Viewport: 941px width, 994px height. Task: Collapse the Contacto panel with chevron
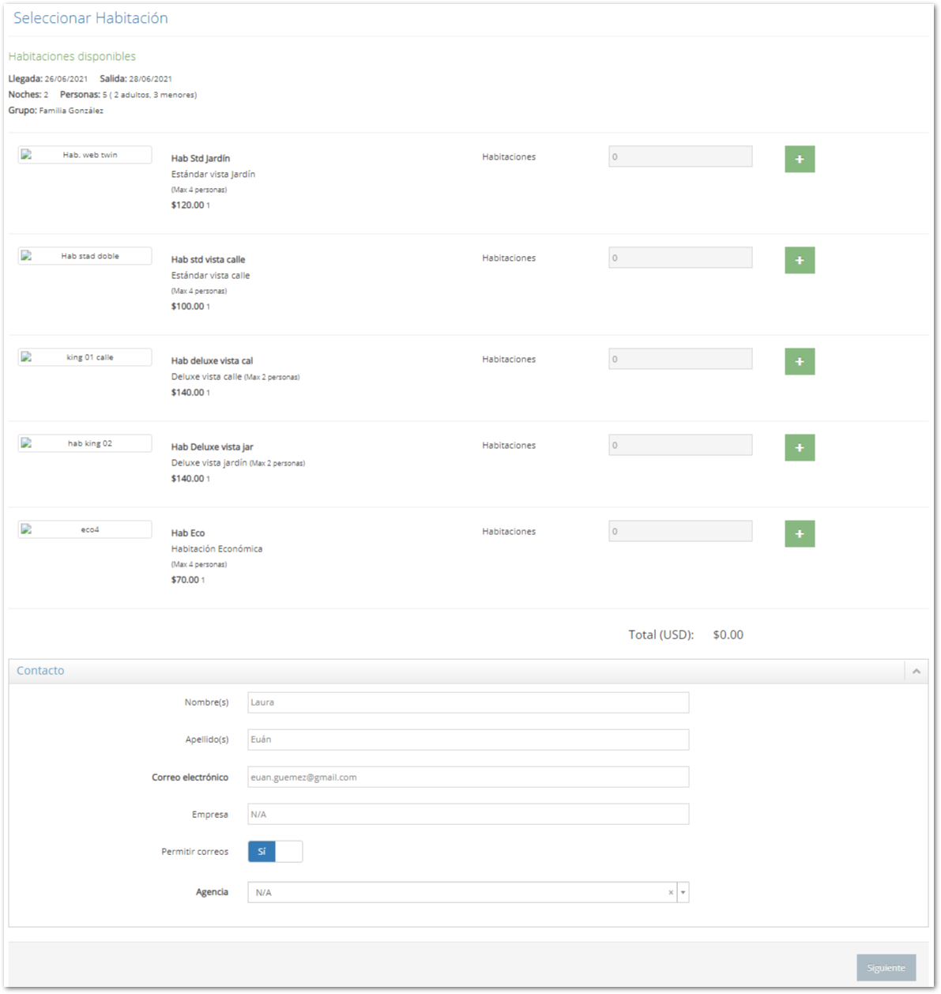pyautogui.click(x=916, y=671)
